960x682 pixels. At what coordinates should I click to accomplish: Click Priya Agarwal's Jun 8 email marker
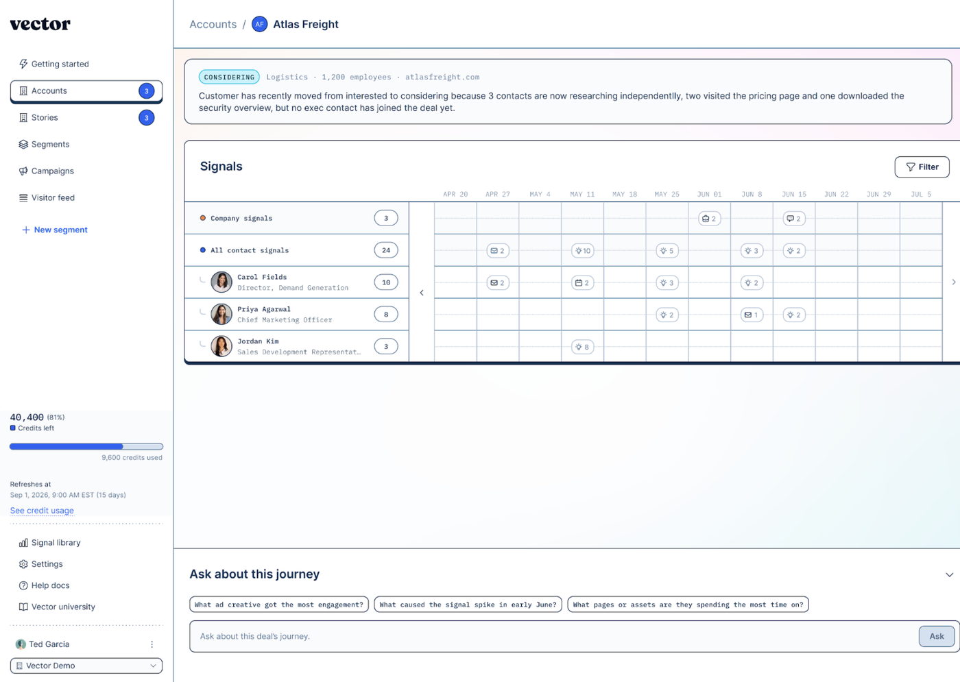(752, 315)
